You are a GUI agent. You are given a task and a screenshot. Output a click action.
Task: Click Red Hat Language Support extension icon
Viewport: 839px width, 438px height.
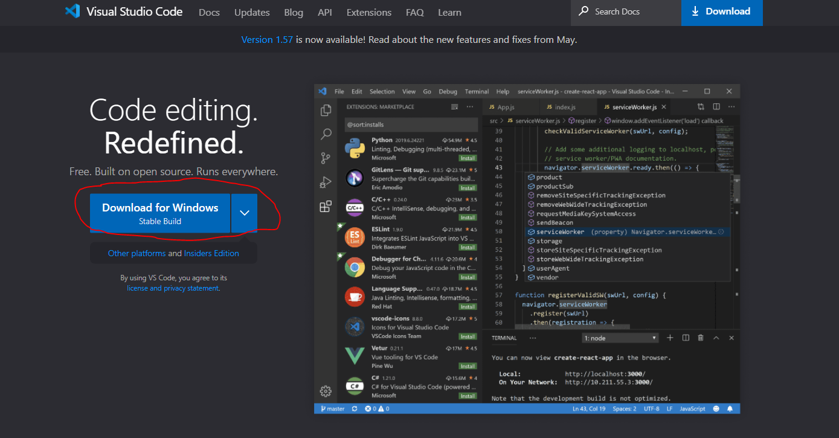coord(355,297)
